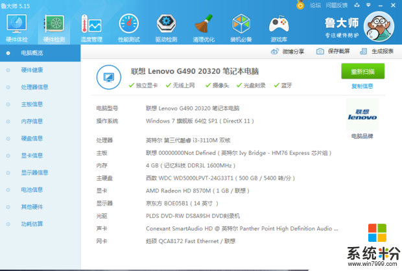The width and height of the screenshot is (402, 271).
Task: Click the 生成报表 report icon
Action: [x=363, y=51]
